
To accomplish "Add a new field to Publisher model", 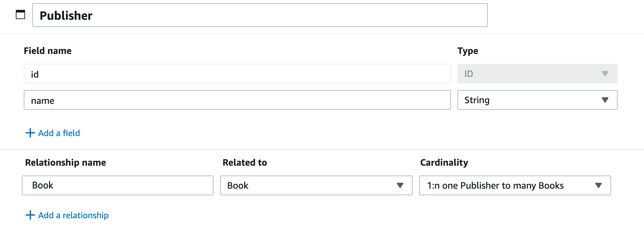I will pos(53,133).
